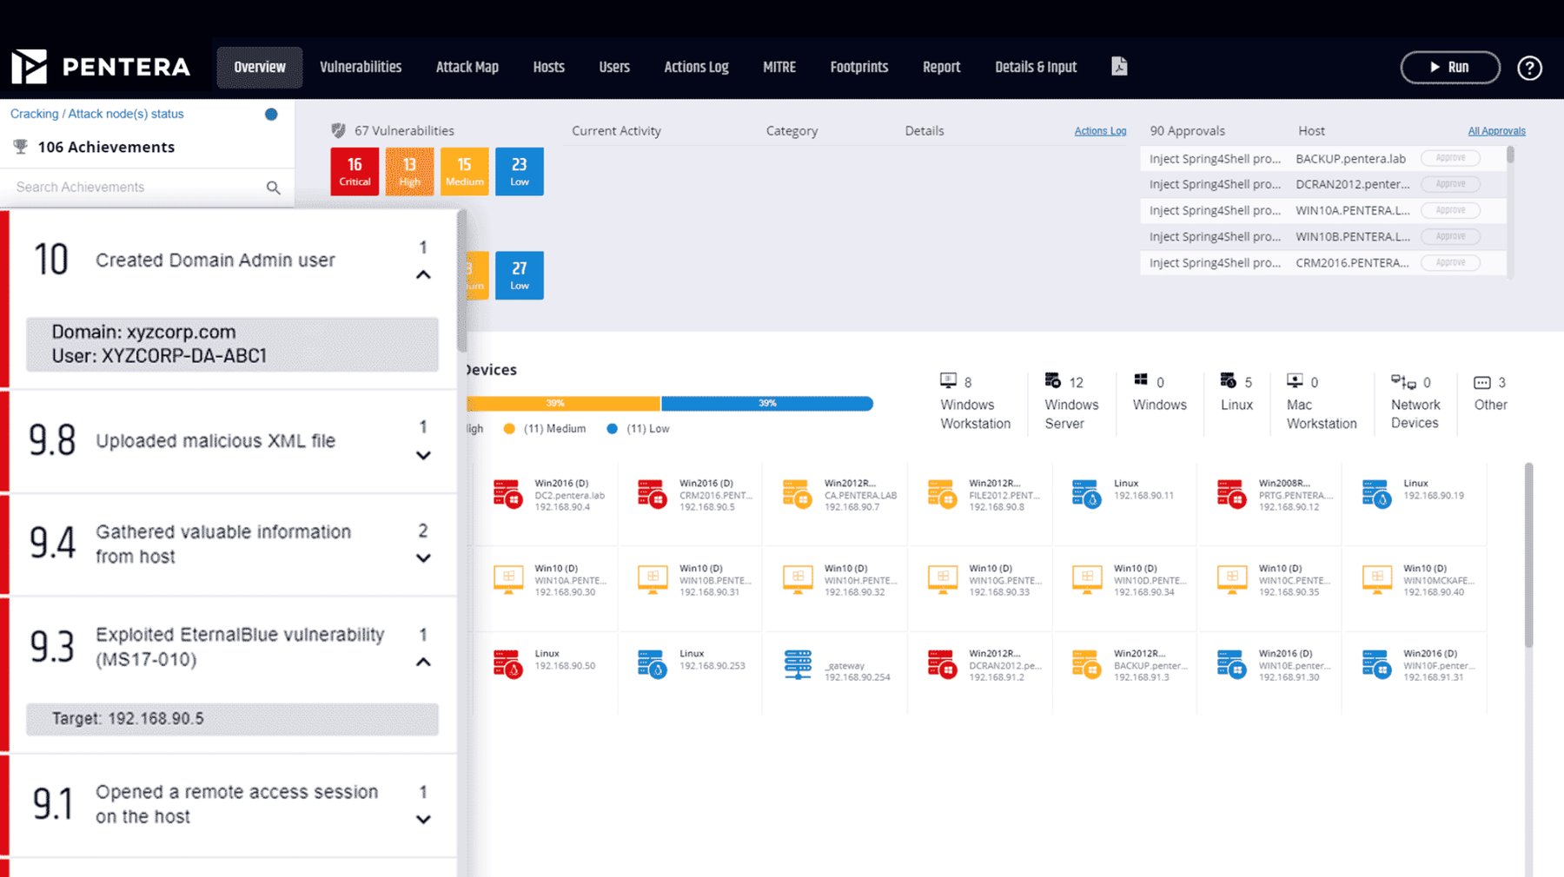Select the Other device type icon
The width and height of the screenshot is (1564, 877).
(1482, 382)
